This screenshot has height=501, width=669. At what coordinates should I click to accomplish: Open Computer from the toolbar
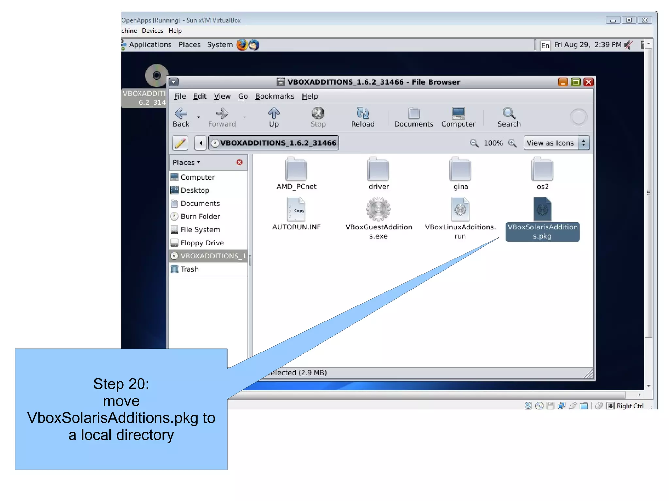coord(458,117)
